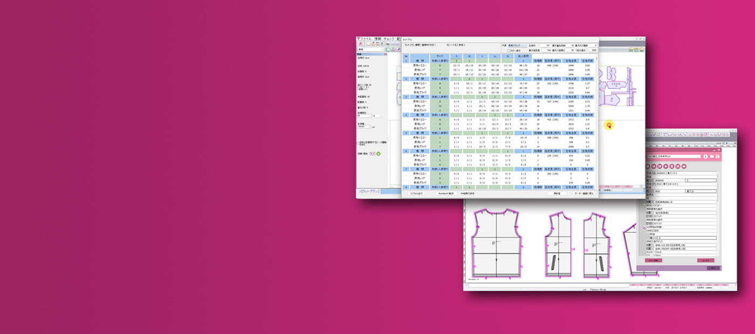This screenshot has width=755, height=334.
Task: Click the サイズ column header in the cut plan
Action: pos(440,56)
